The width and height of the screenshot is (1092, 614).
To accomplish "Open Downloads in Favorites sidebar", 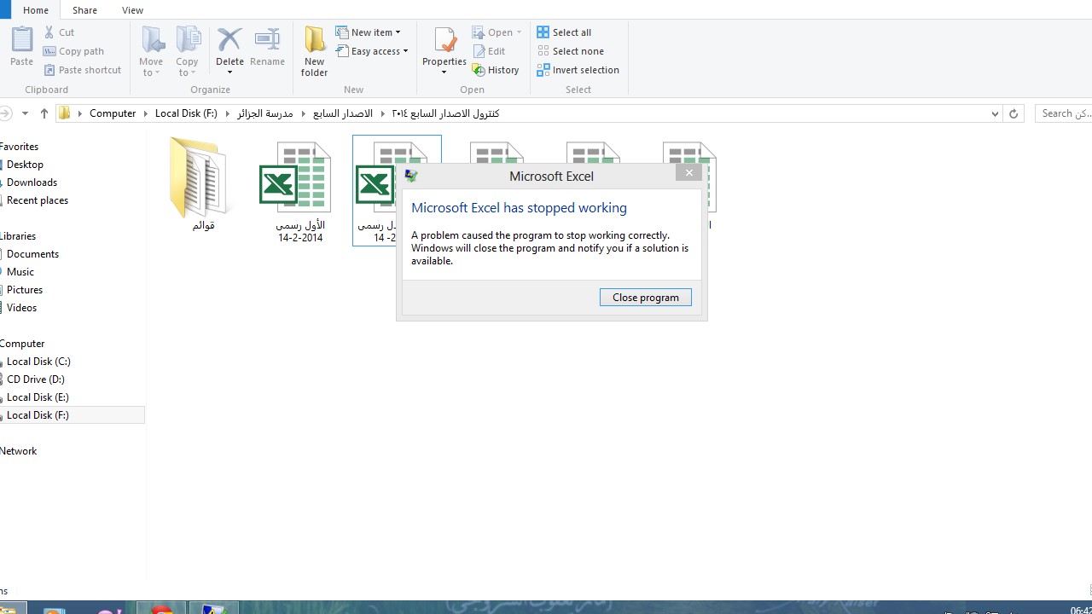I will tap(32, 182).
